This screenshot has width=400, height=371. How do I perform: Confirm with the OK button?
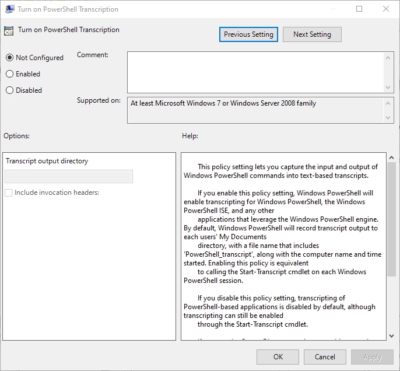point(278,357)
